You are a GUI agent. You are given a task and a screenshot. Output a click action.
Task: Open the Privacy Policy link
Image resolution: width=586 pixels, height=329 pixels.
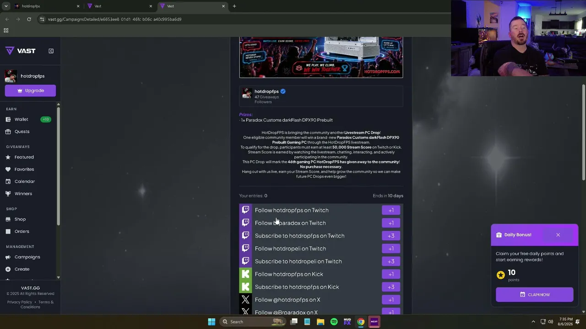[20, 302]
